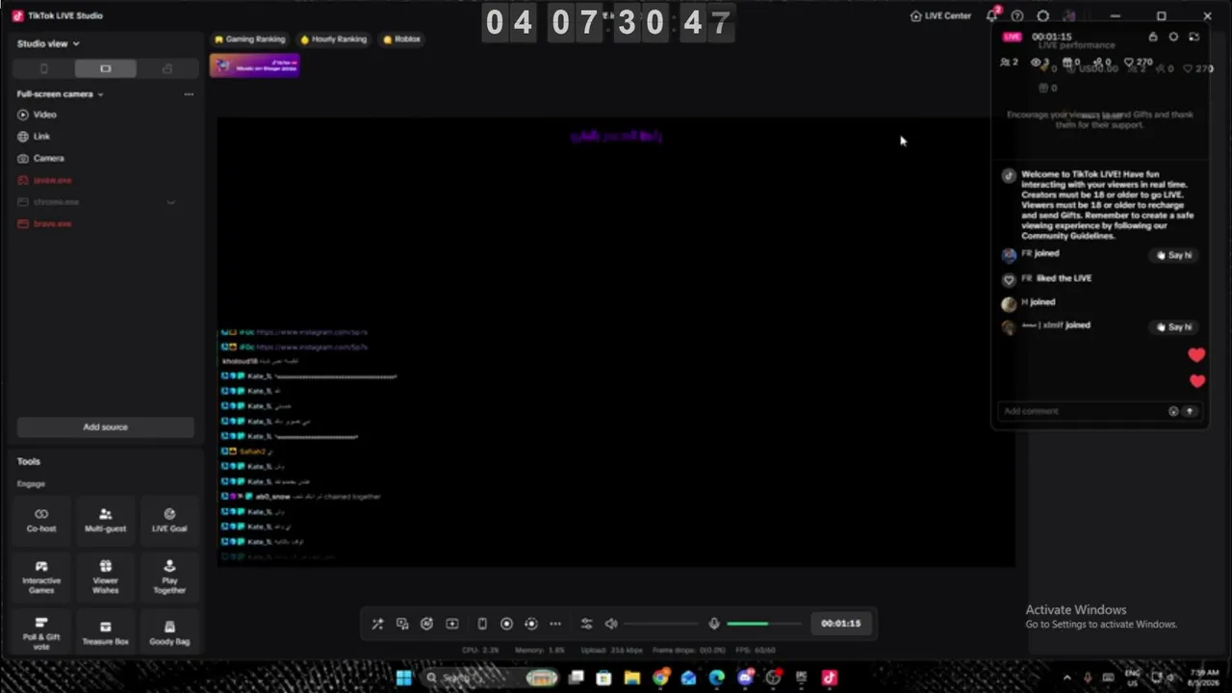Click the three-dots more options in bottom toolbar

point(555,624)
